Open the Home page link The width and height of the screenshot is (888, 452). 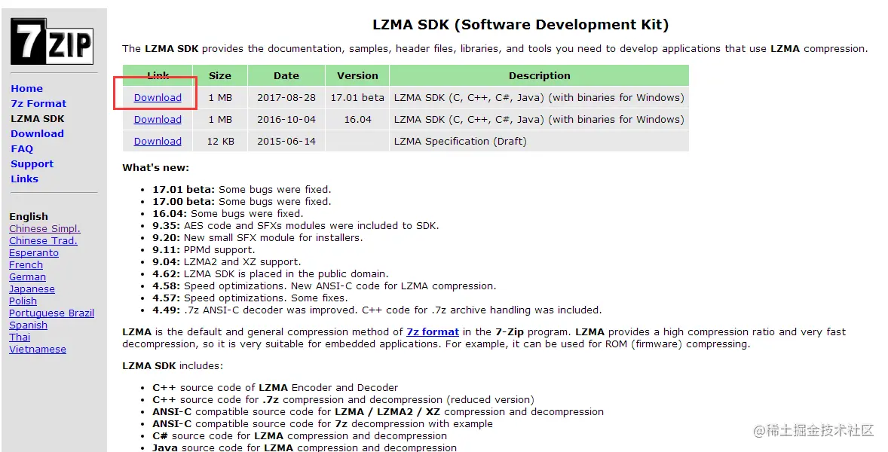(x=26, y=89)
